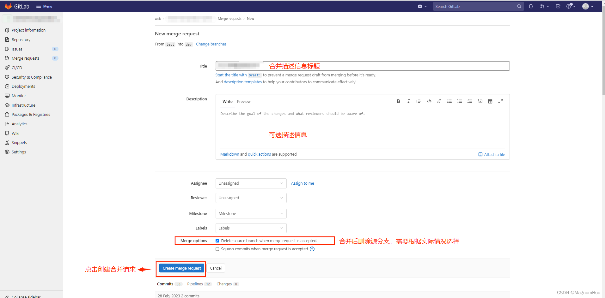Click the italic text icon
Image resolution: width=605 pixels, height=298 pixels.
409,101
